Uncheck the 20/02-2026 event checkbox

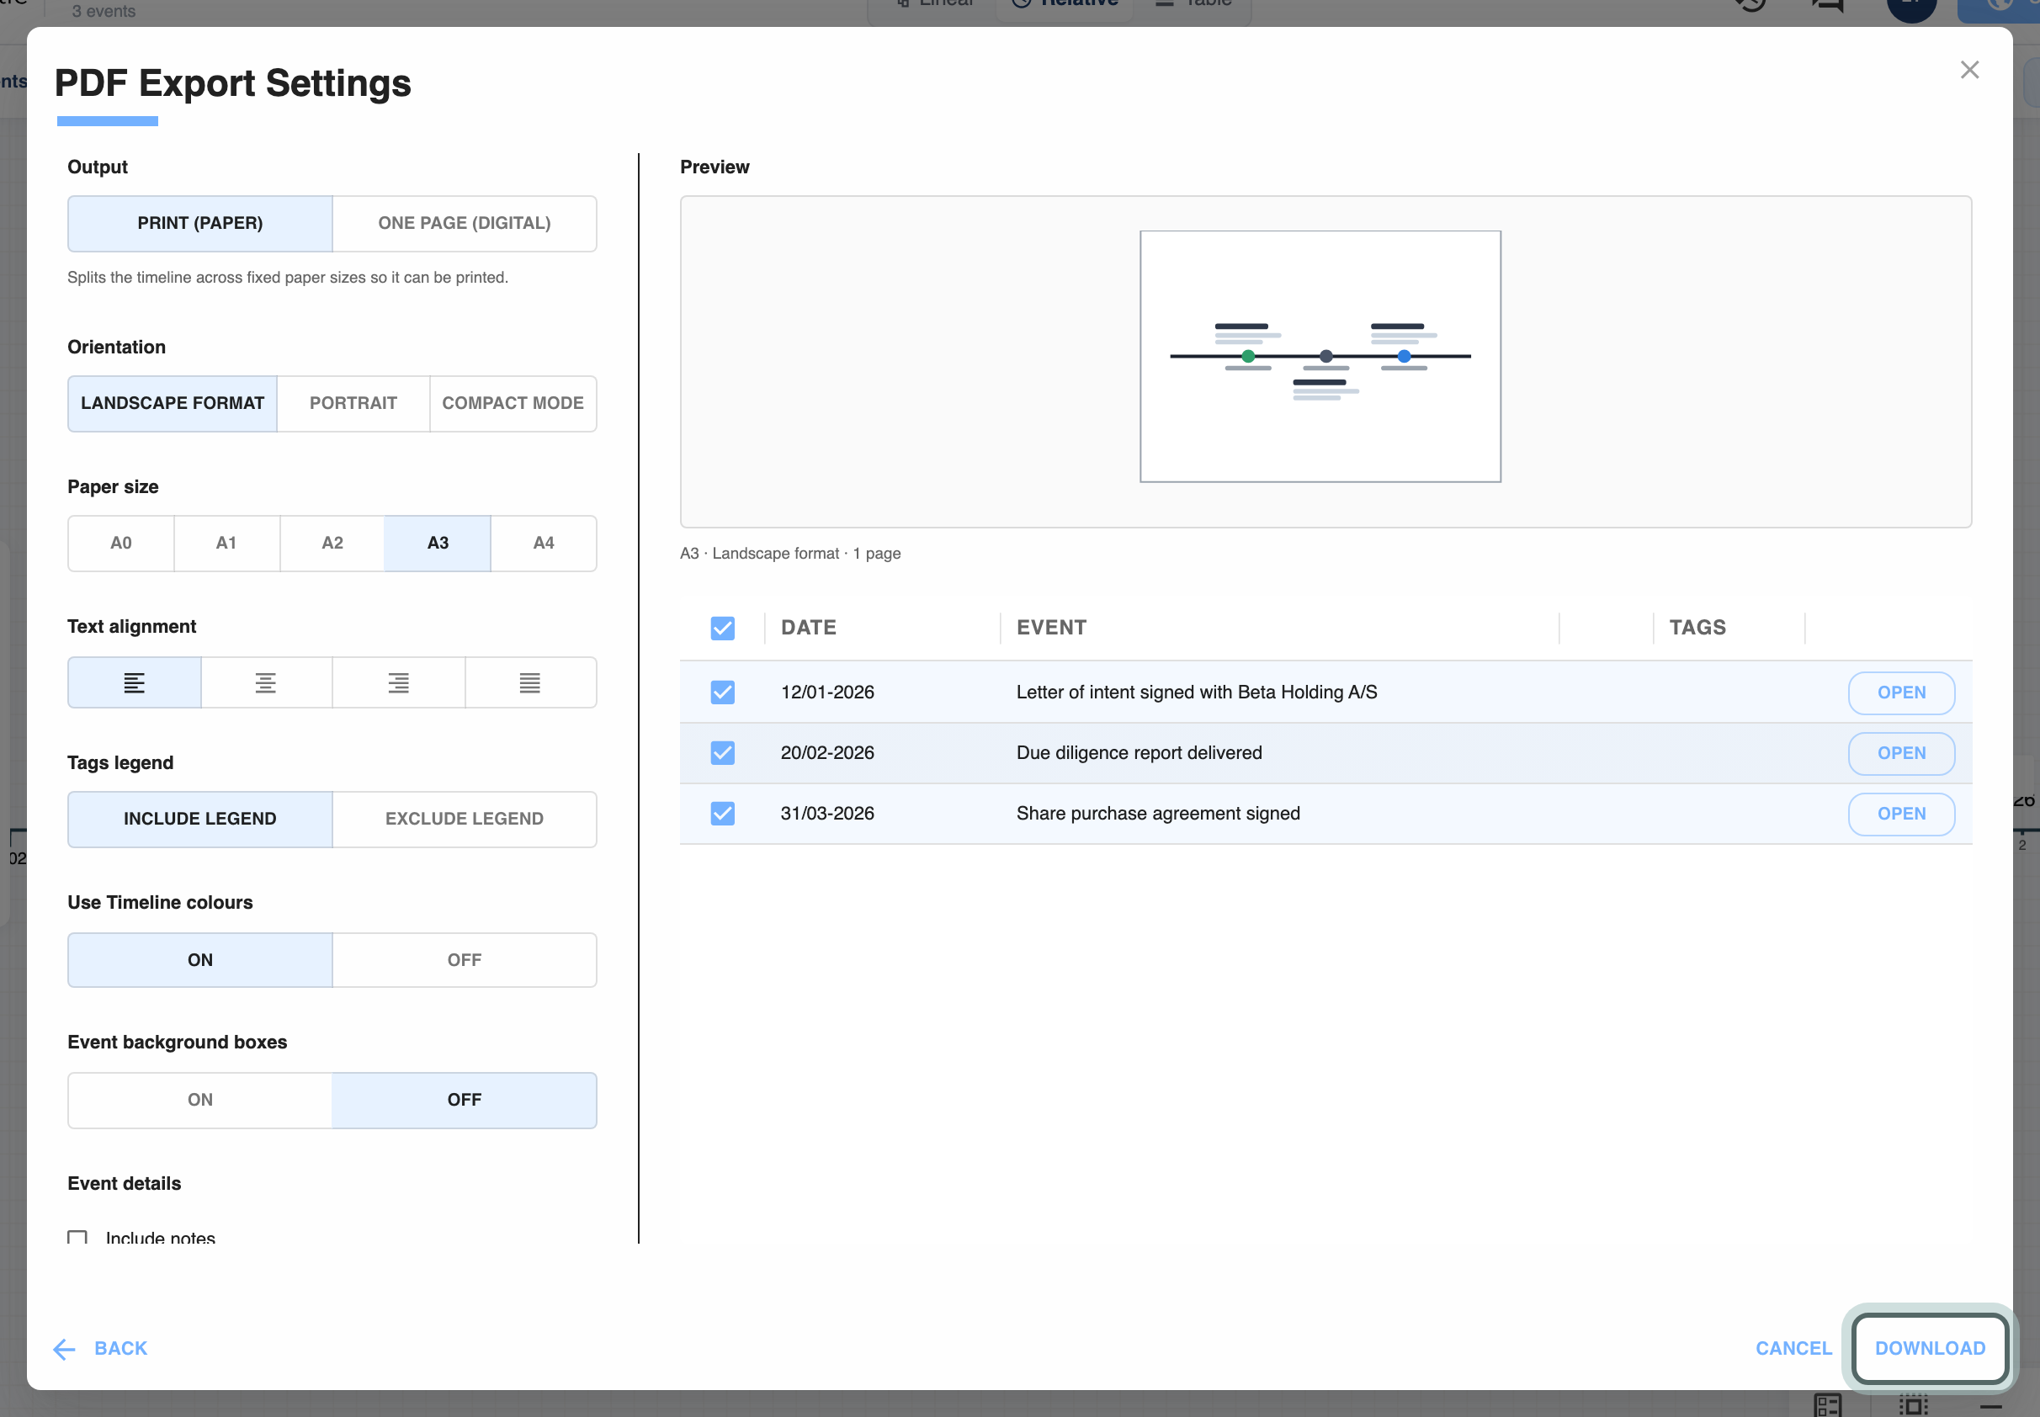click(x=723, y=753)
